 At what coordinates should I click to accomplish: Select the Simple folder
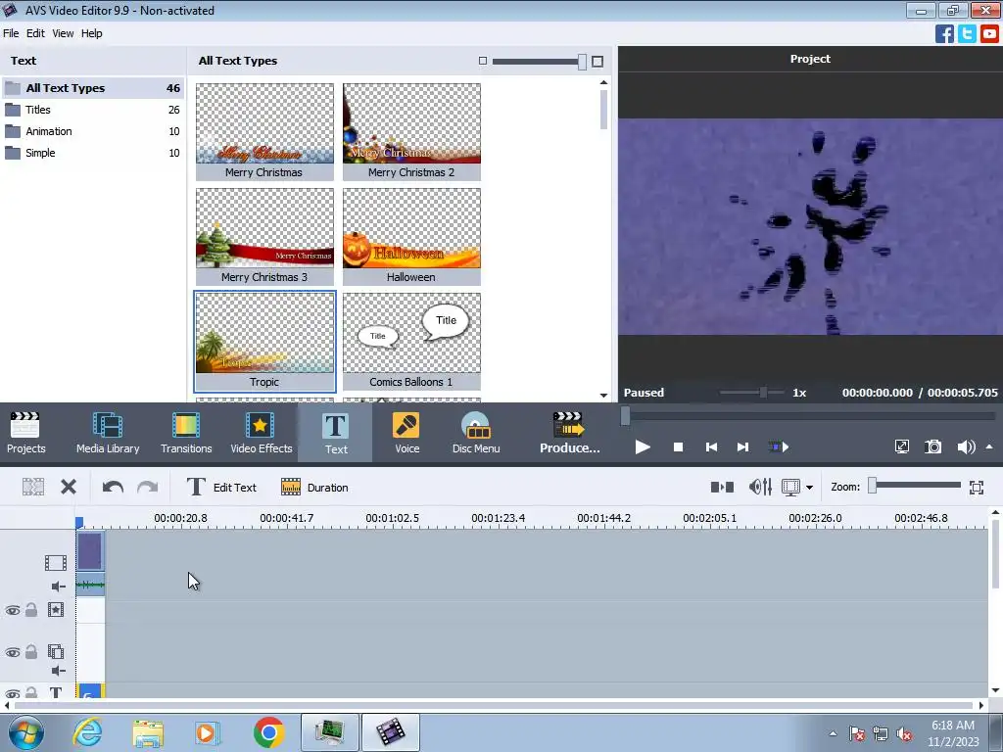93,153
